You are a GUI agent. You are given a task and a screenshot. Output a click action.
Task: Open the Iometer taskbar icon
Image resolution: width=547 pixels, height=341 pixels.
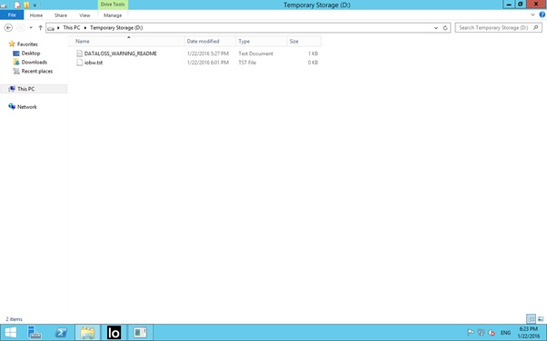point(114,333)
